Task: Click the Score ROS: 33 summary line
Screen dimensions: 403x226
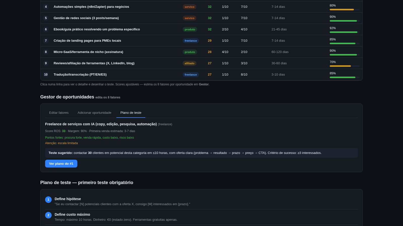Action: 90,131
